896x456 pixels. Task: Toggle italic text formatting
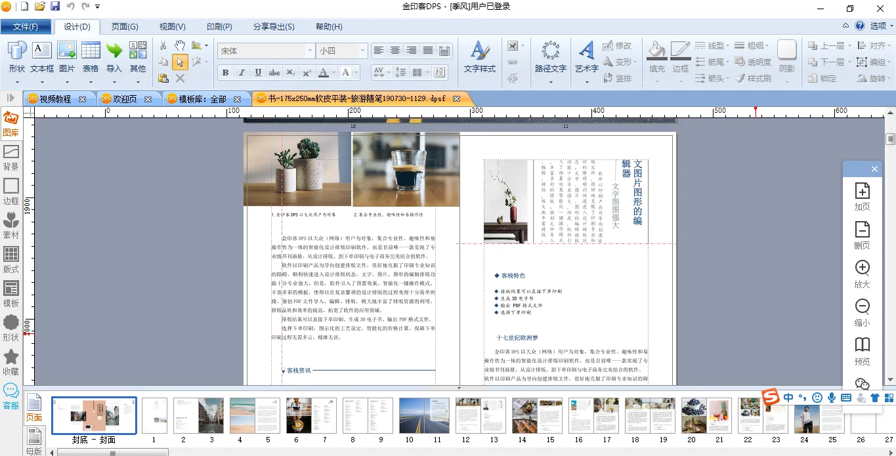[242, 73]
